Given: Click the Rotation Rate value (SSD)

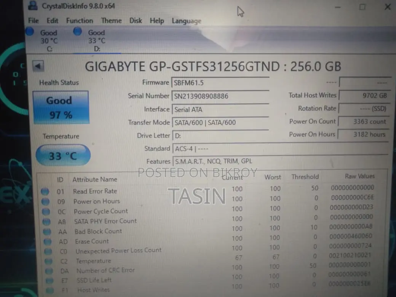Looking at the screenshot, I should click(x=364, y=109).
